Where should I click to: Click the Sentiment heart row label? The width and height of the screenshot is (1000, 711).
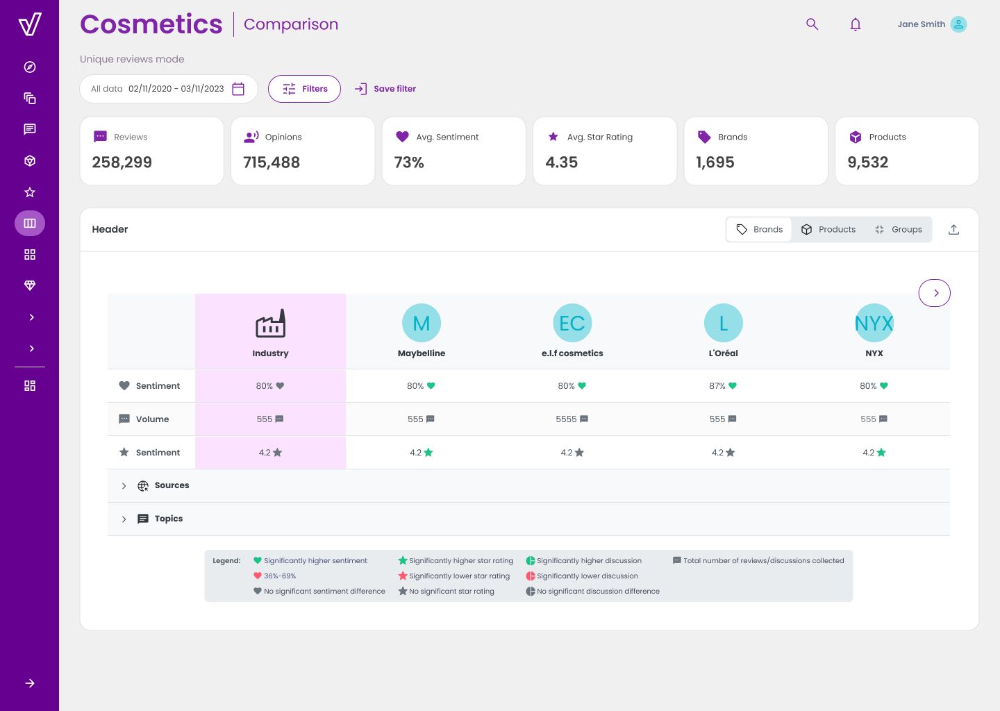pos(149,386)
